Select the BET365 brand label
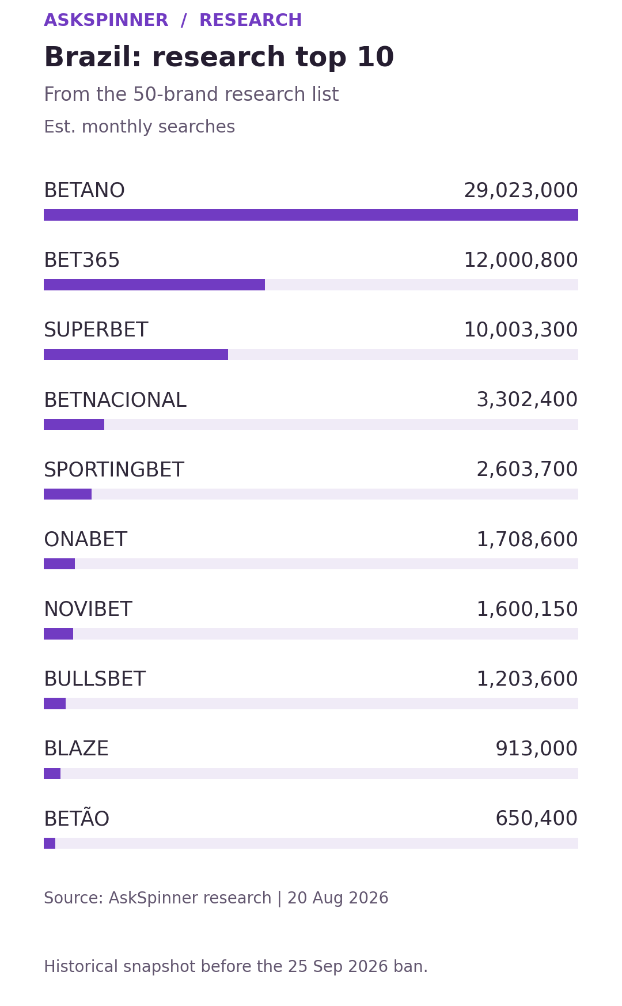The width and height of the screenshot is (622, 1006). (x=82, y=260)
